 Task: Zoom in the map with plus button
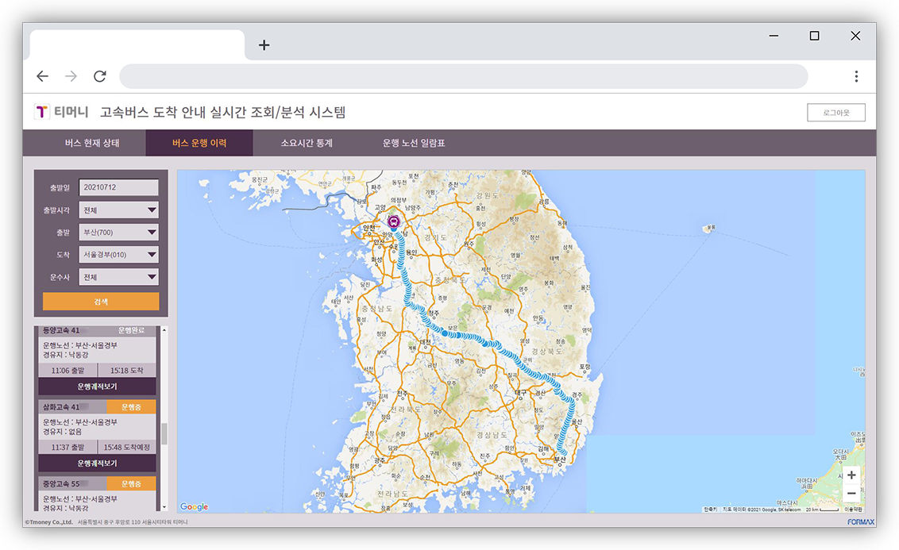[851, 475]
